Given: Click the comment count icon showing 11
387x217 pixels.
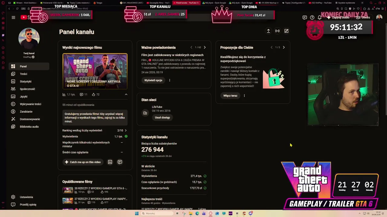Looking at the screenshot, I should click(x=81, y=94).
